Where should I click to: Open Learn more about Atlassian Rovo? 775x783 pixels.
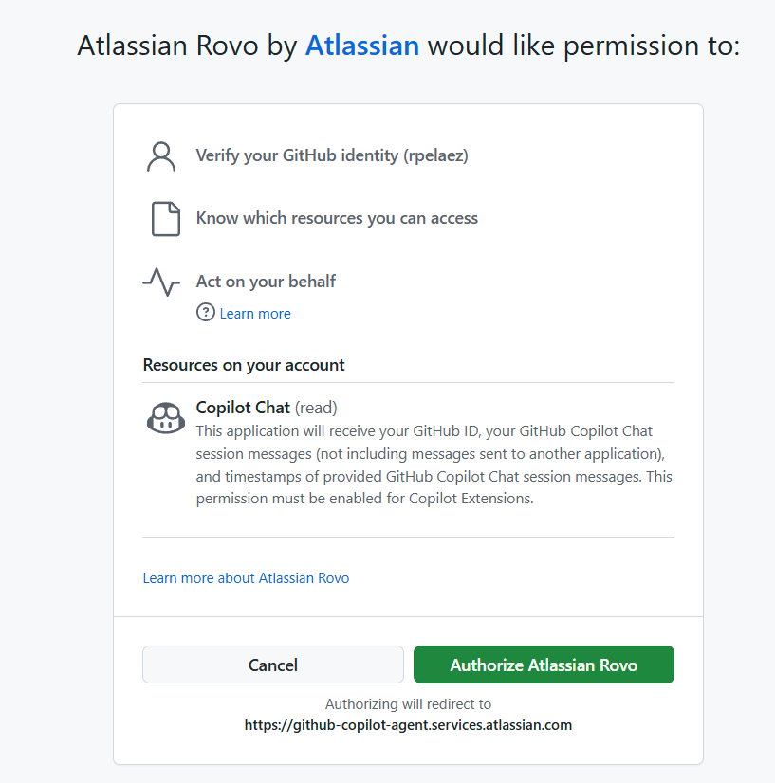246,577
